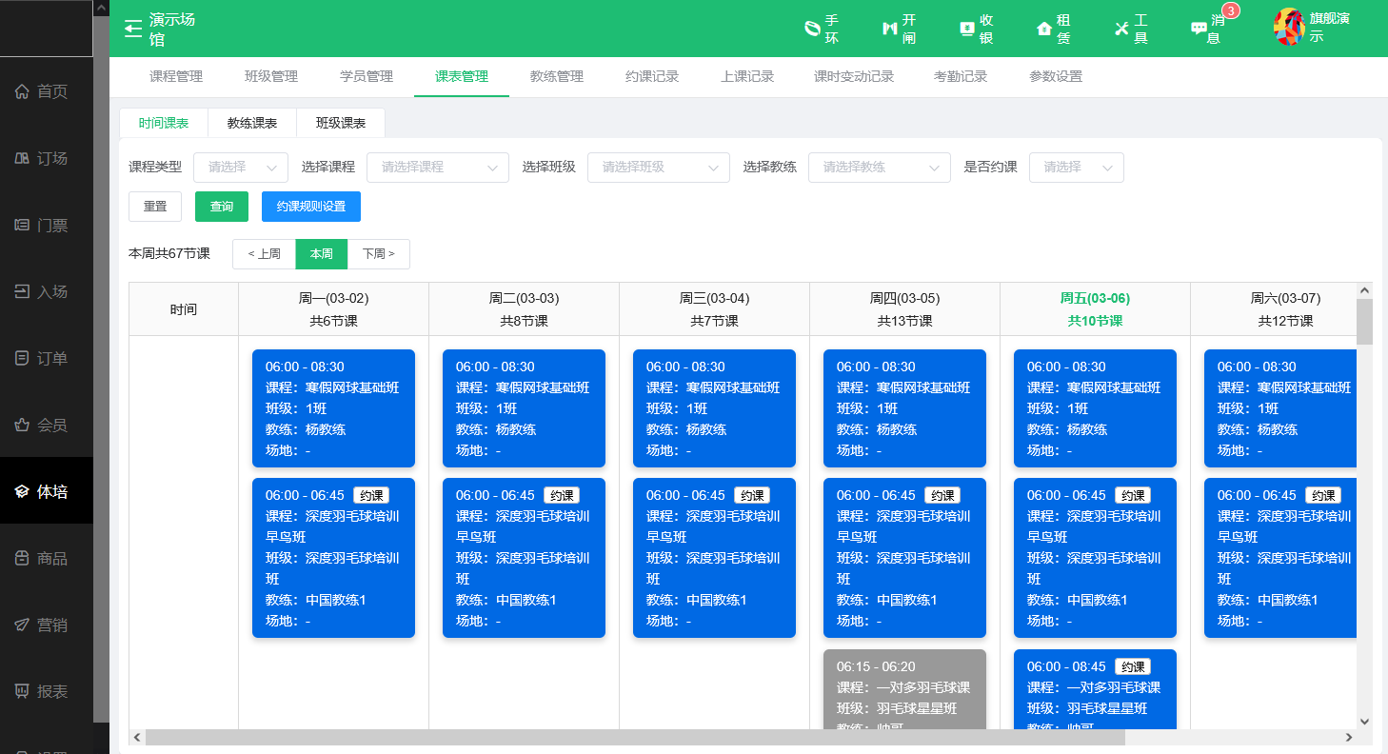Image resolution: width=1388 pixels, height=754 pixels.
Task: Open the 选择教练 coach dropdown
Action: 879,168
